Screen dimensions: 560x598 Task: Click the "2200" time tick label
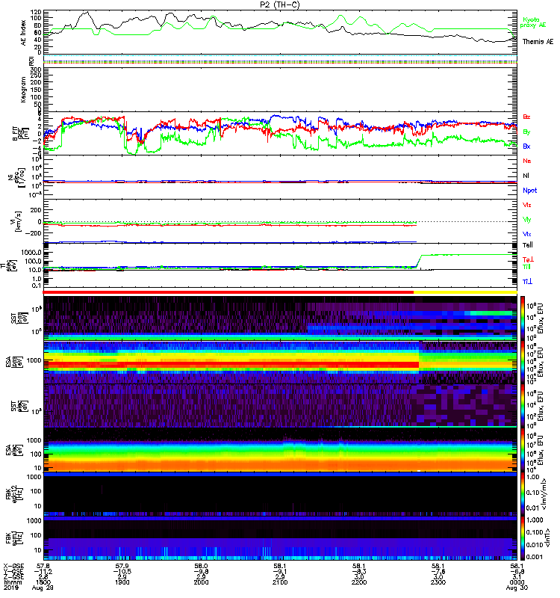[359, 582]
